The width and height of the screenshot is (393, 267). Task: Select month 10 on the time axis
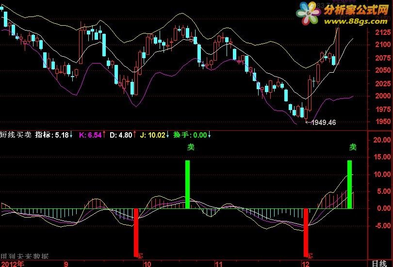coord(147,264)
